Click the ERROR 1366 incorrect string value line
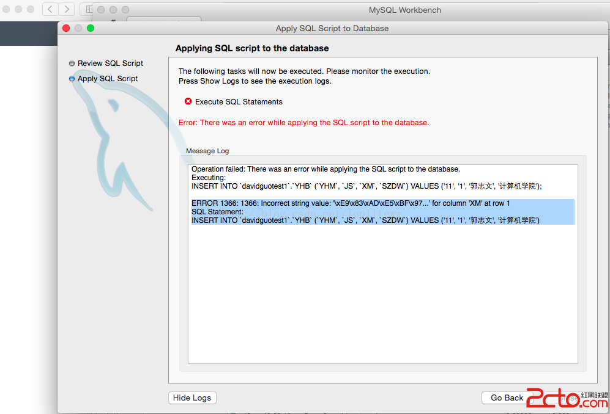The image size is (610, 414). click(351, 203)
